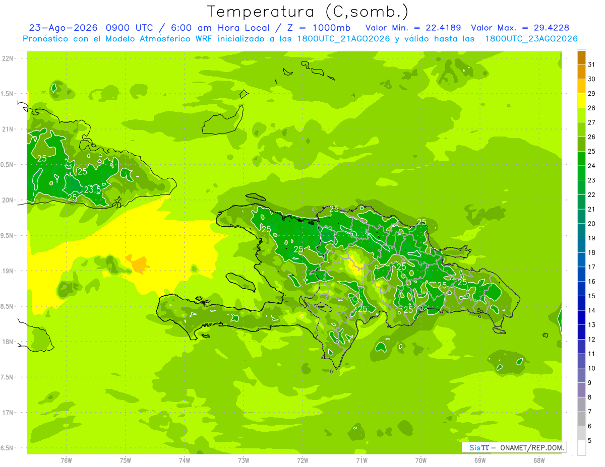Image resolution: width=605 pixels, height=467 pixels.
Task: Click the valid-until time "1800UTC_23AGO2026"
Action: click(x=531, y=39)
